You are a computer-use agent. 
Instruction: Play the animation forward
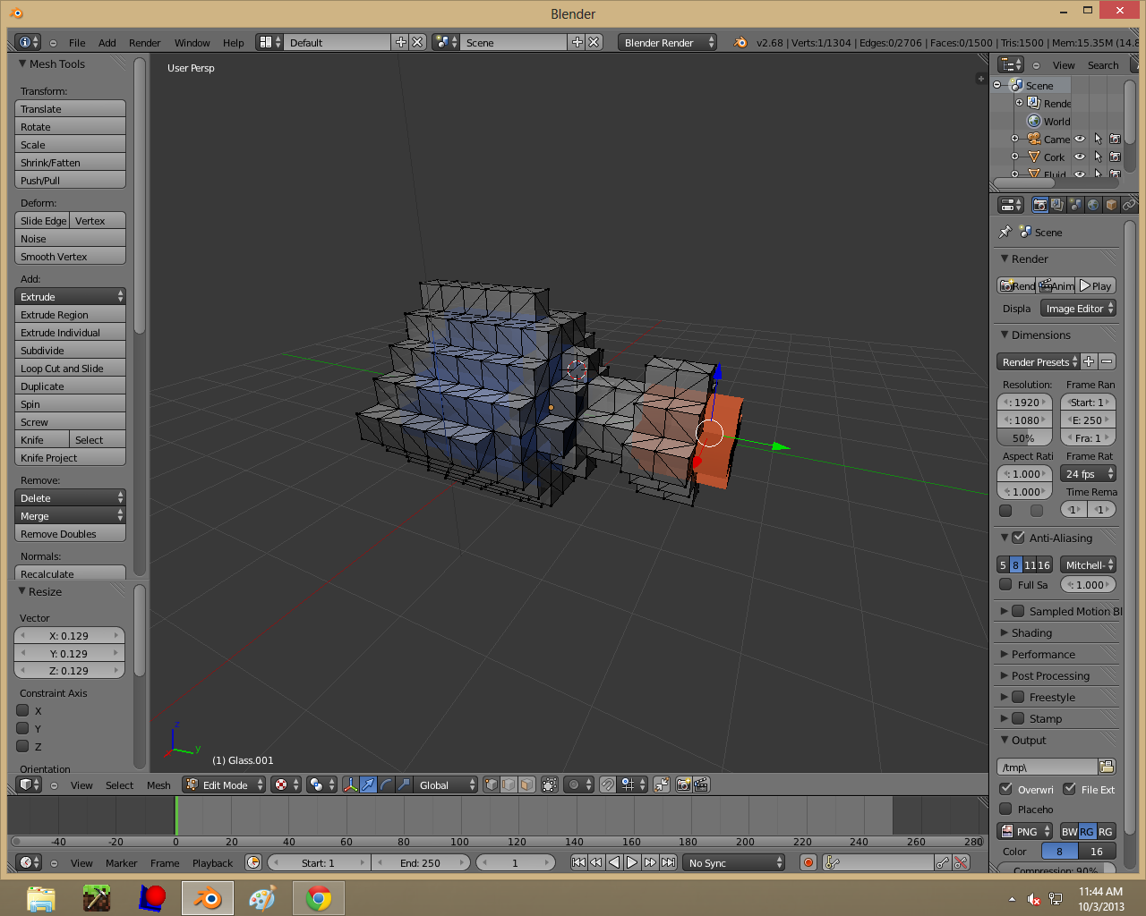(632, 862)
